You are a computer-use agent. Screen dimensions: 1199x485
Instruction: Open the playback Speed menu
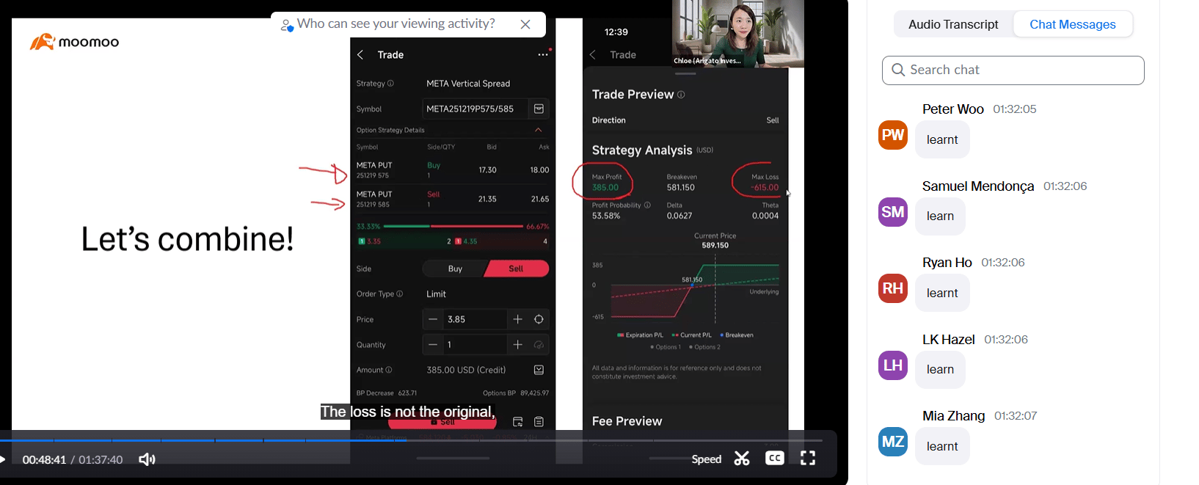tap(707, 459)
